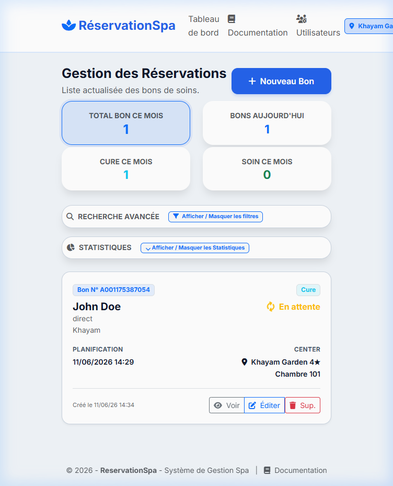Screen dimensions: 393x486
Task: Click the Documentation book icon in navbar
Action: pyautogui.click(x=232, y=19)
